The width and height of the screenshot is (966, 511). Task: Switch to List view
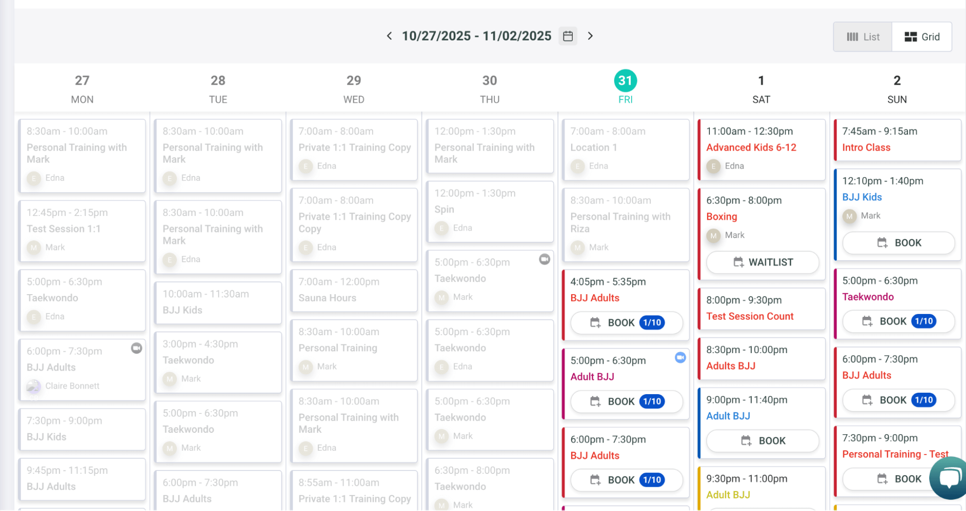863,36
